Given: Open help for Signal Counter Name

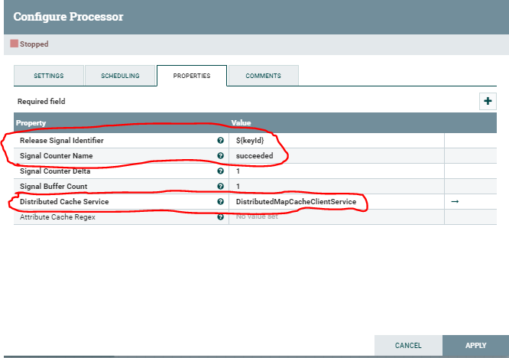Looking at the screenshot, I should [x=220, y=155].
